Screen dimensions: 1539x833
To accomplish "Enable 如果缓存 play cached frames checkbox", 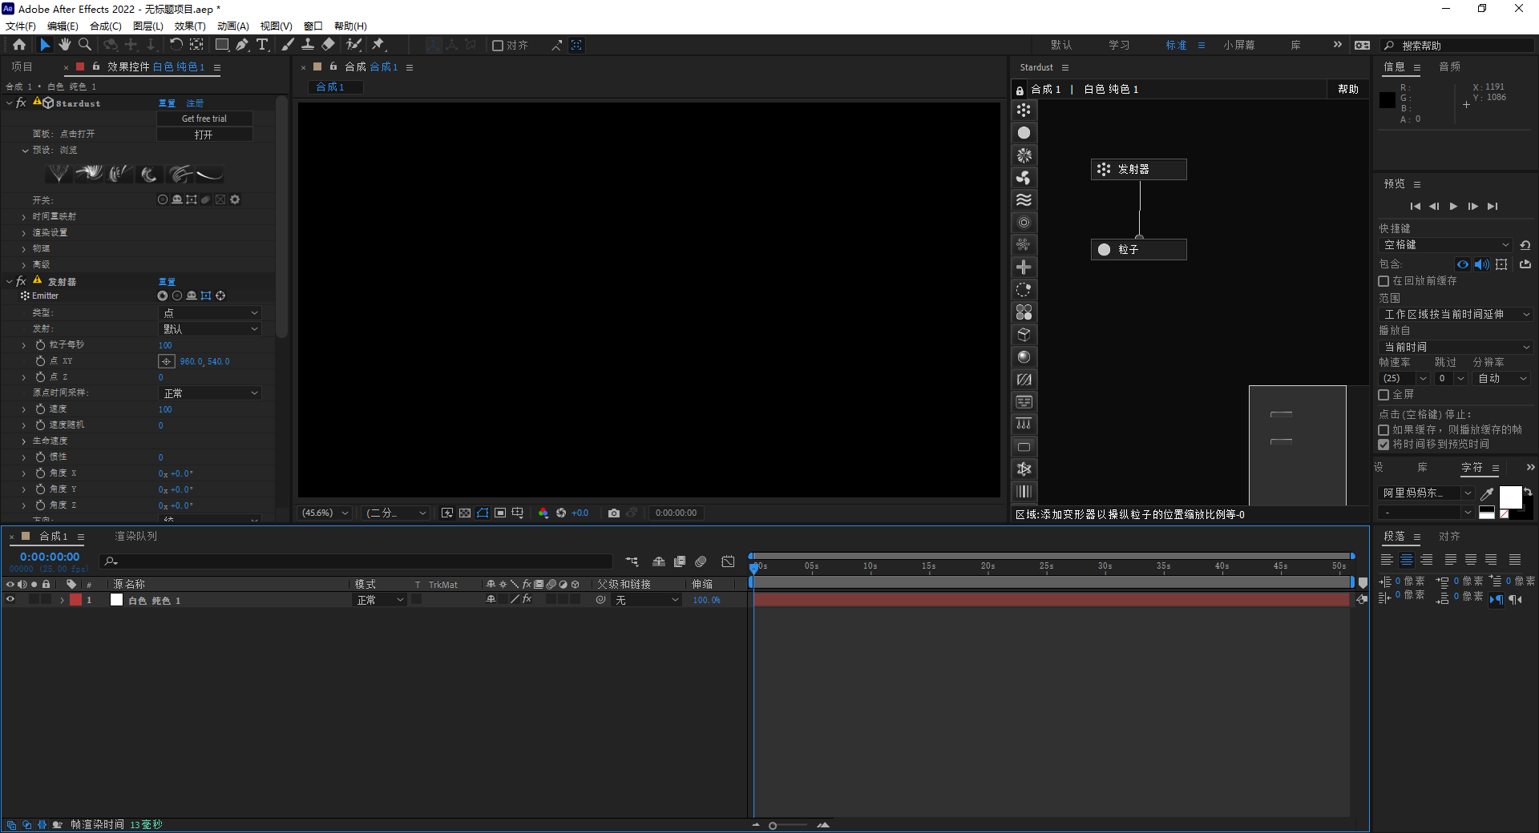I will pyautogui.click(x=1383, y=430).
